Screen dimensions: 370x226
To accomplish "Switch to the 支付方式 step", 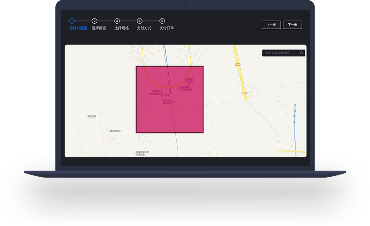I will (144, 28).
